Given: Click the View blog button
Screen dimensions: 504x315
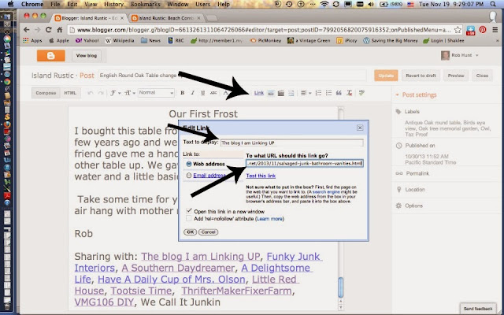Looking at the screenshot, I should [86, 56].
